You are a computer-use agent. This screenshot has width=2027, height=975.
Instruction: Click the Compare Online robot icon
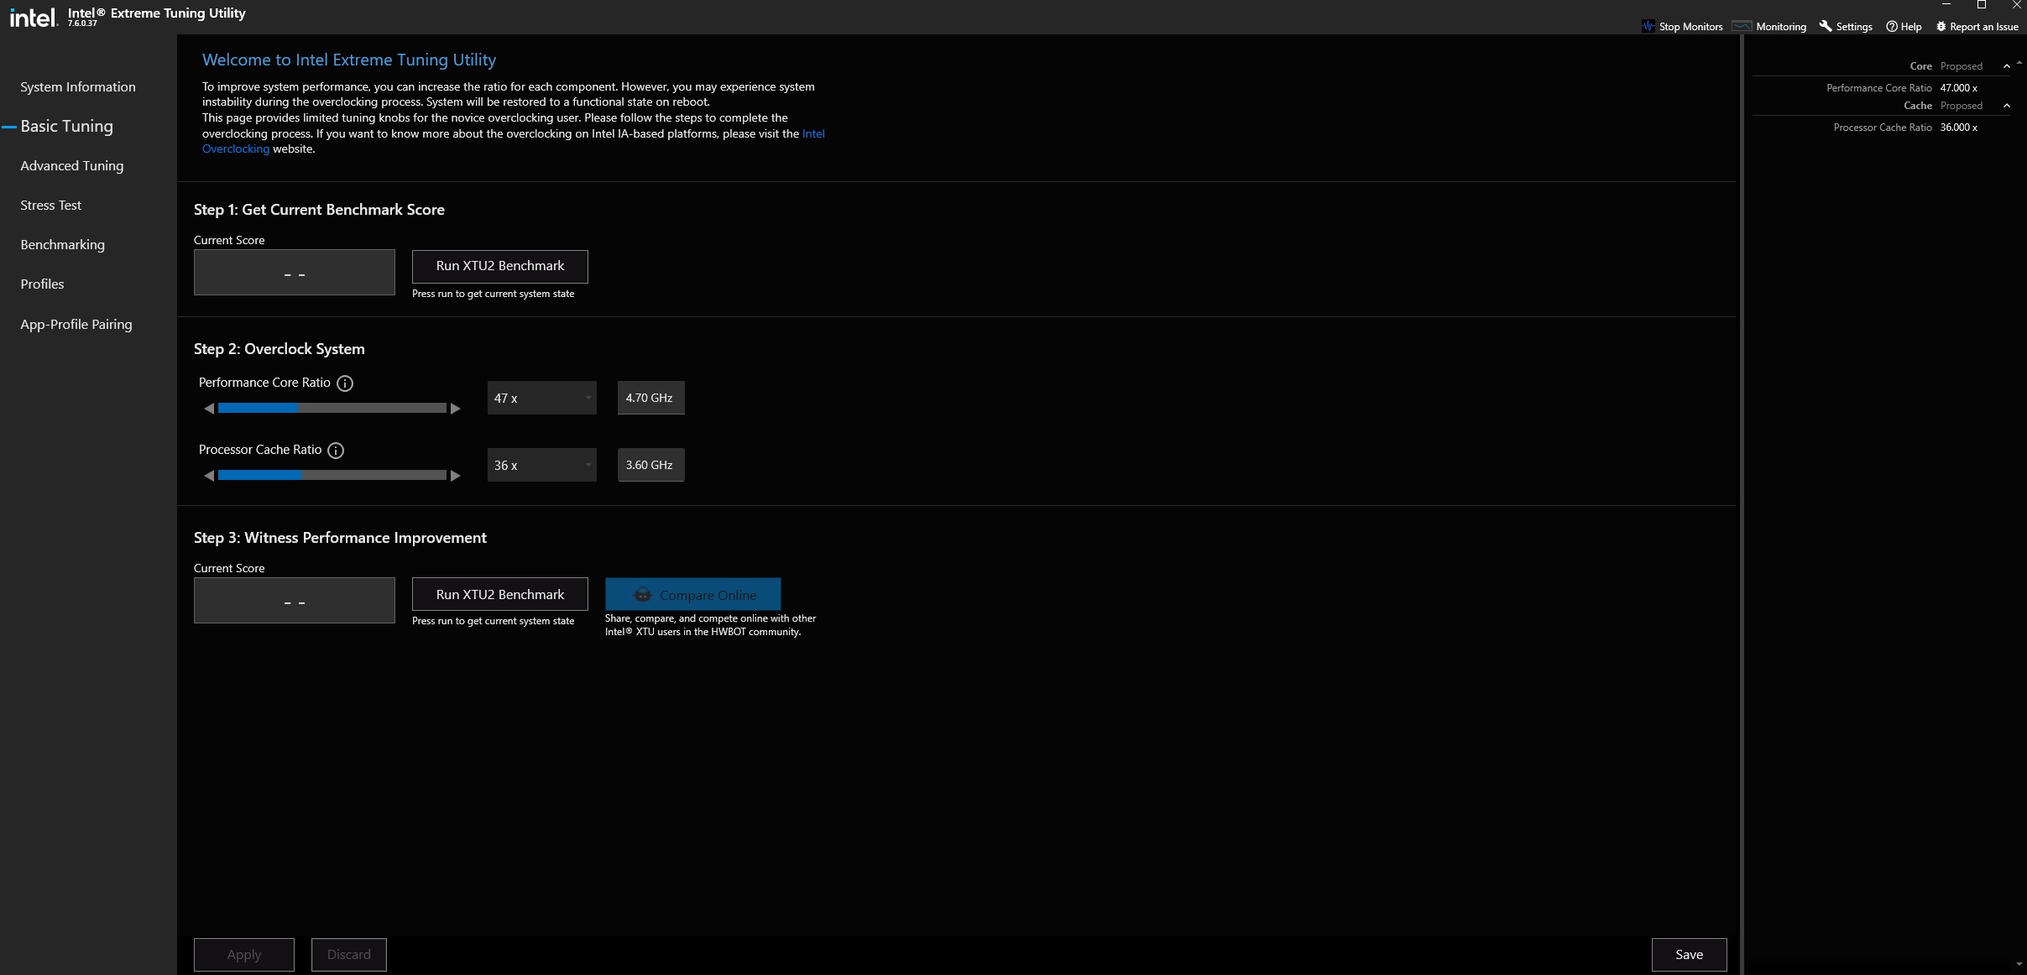(643, 595)
